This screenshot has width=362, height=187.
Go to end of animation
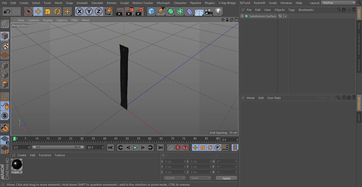(x=160, y=147)
